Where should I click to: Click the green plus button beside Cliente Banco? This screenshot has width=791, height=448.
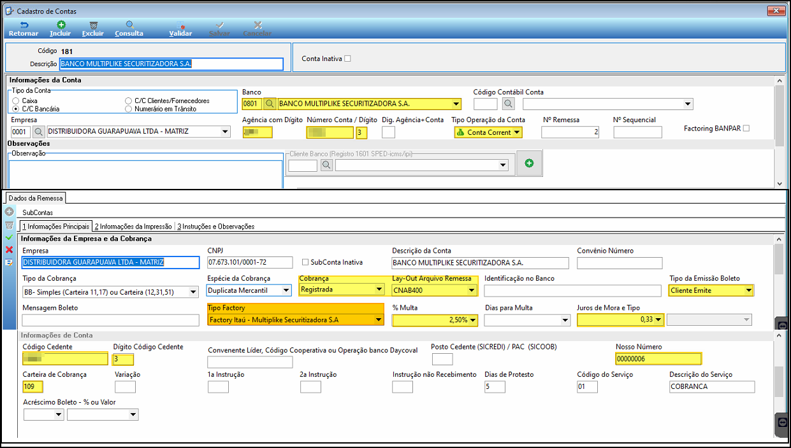tap(529, 164)
